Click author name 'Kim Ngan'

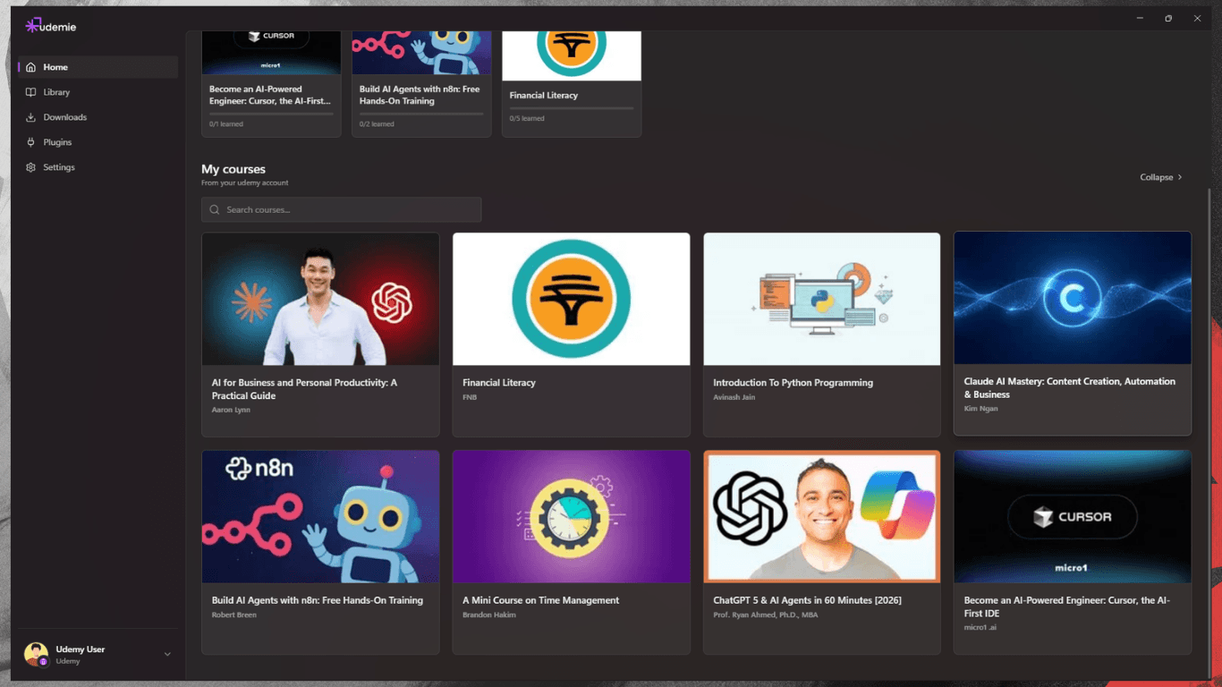pyautogui.click(x=980, y=409)
